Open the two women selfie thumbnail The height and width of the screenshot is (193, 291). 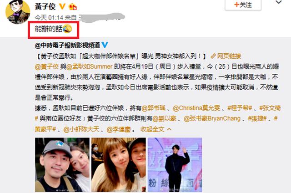[x=119, y=165]
